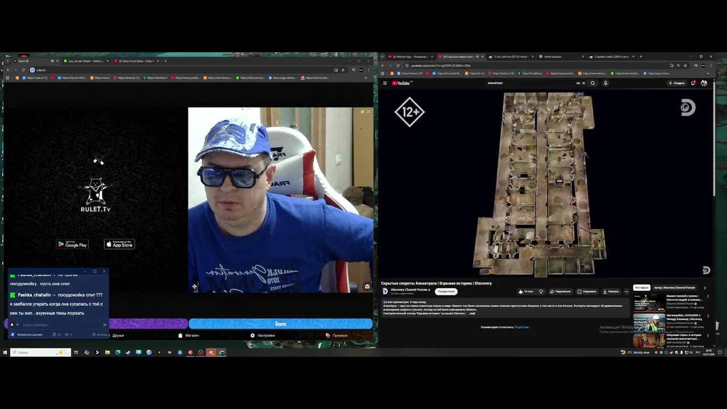Open YouTube notifications bell
The height and width of the screenshot is (409, 727).
693,83
